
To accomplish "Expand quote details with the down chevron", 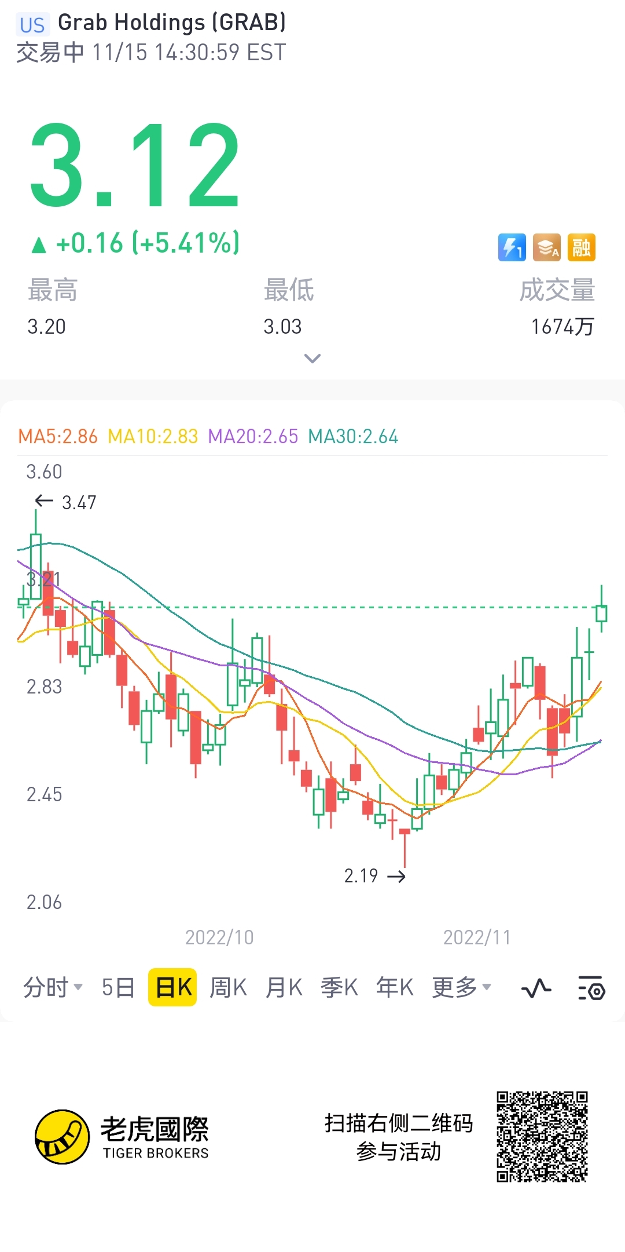I will [312, 358].
